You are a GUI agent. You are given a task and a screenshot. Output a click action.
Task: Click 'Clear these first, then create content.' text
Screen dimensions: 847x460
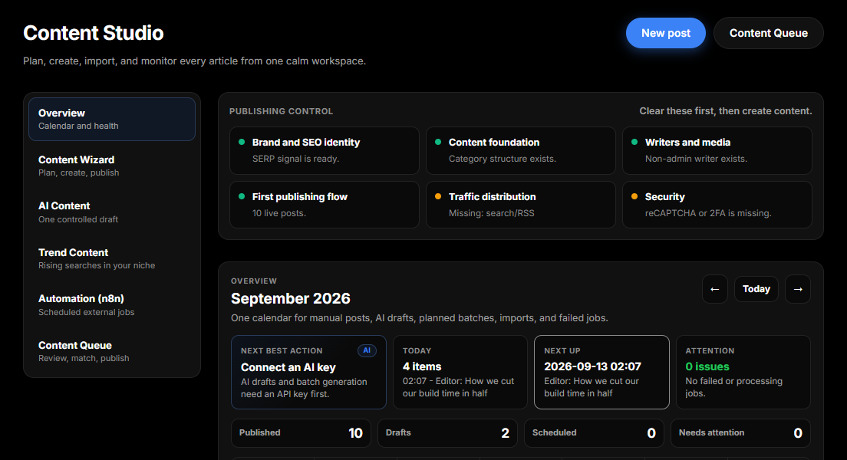coord(726,110)
